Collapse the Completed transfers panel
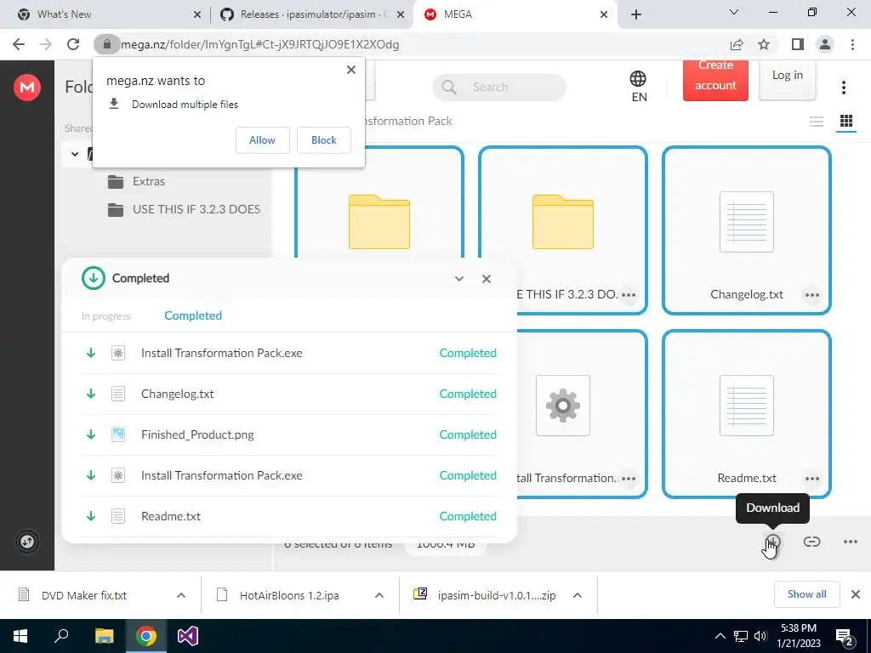Screen dimensions: 871x653 pos(458,279)
